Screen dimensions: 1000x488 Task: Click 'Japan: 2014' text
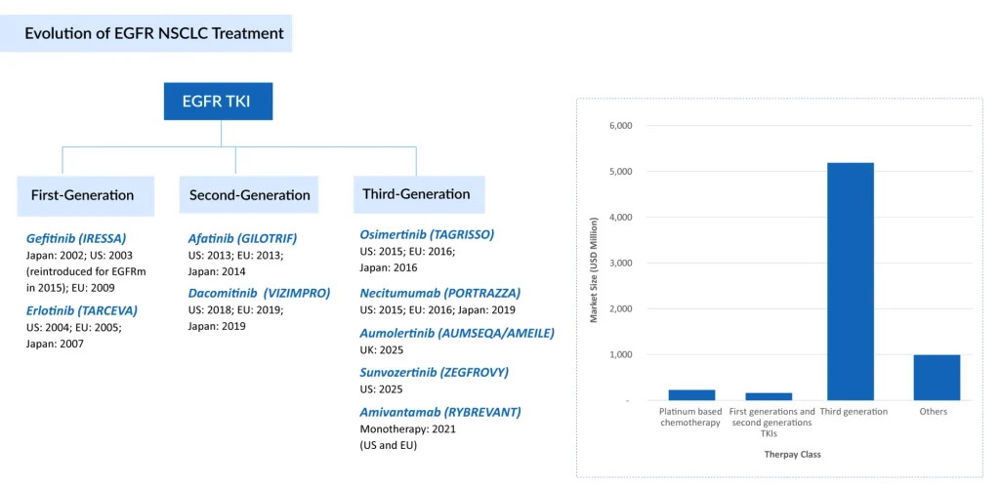point(217,271)
